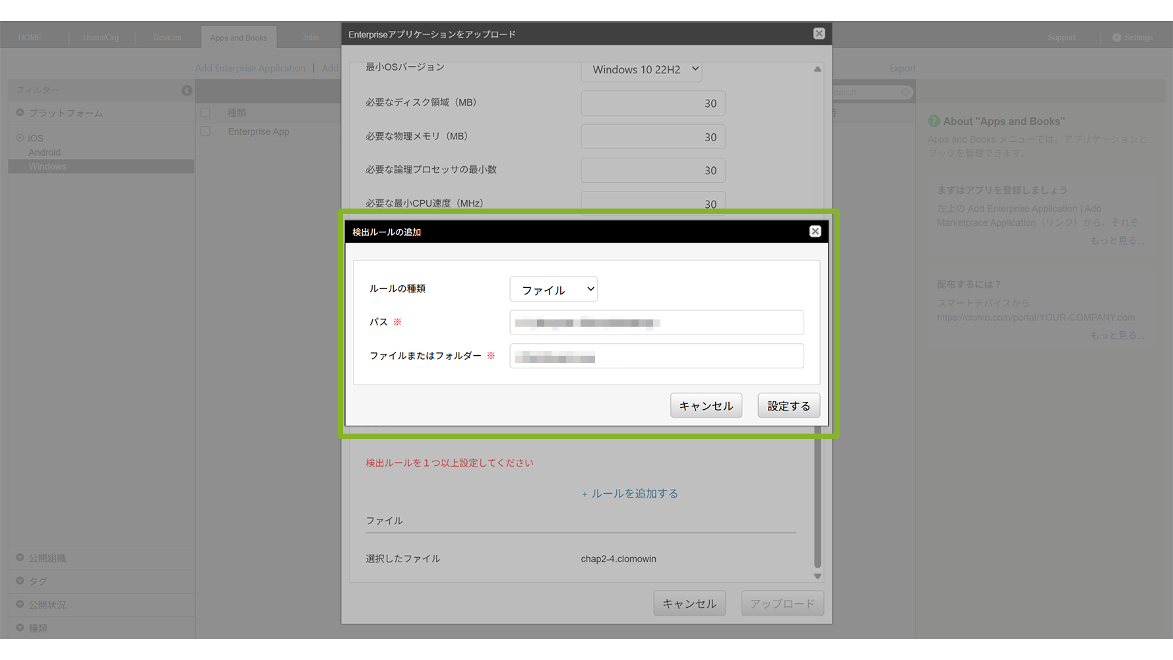The height and width of the screenshot is (660, 1173).
Task: Click the + ルールを追加する link
Action: tap(629, 494)
